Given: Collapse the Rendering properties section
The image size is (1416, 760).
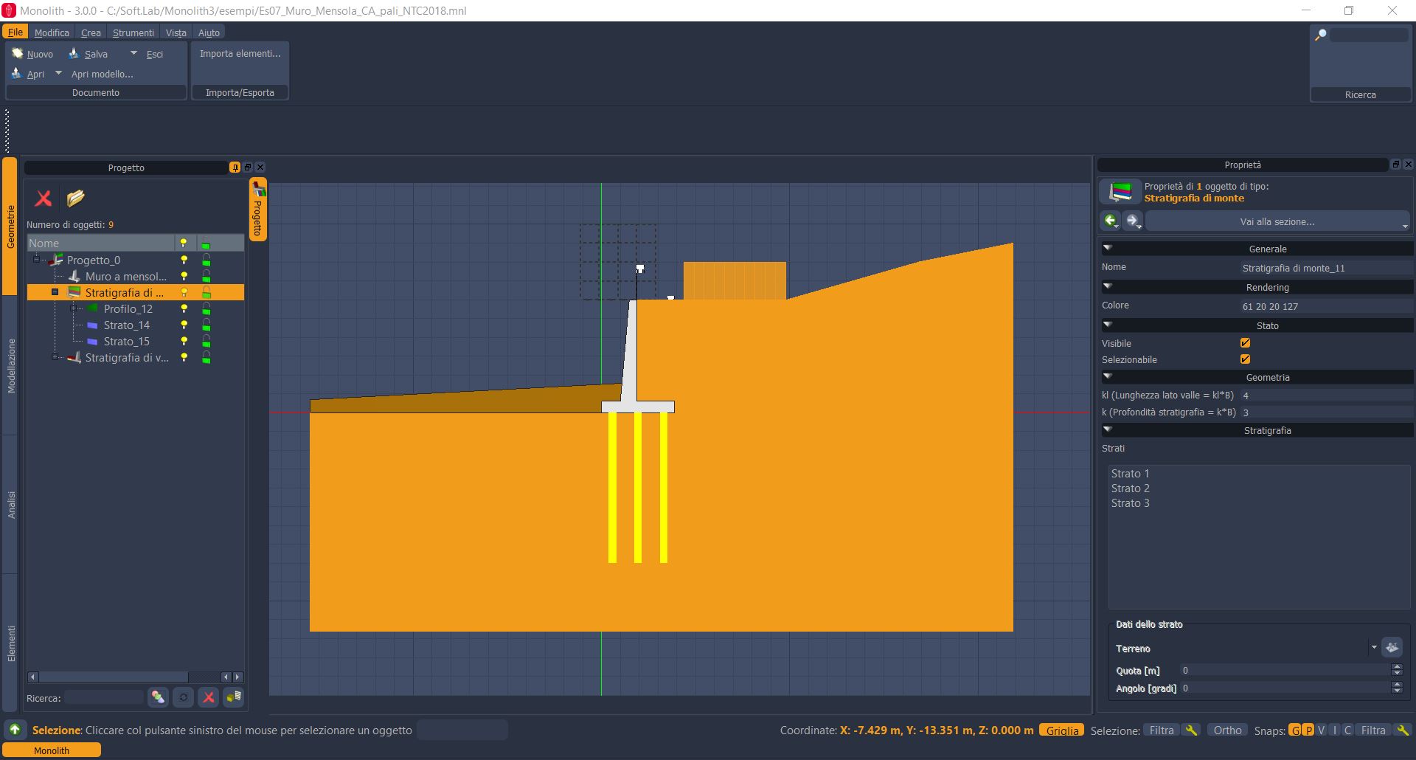Looking at the screenshot, I should point(1107,286).
